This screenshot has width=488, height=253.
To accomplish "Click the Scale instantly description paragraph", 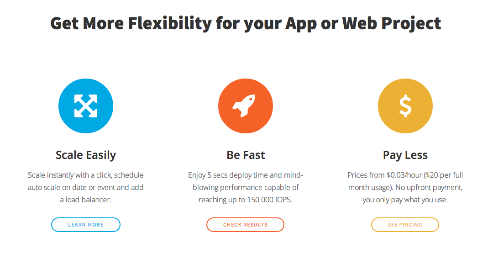I will [86, 187].
